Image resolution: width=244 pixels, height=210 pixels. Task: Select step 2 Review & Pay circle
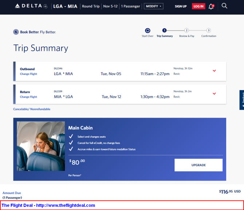[x=186, y=30]
